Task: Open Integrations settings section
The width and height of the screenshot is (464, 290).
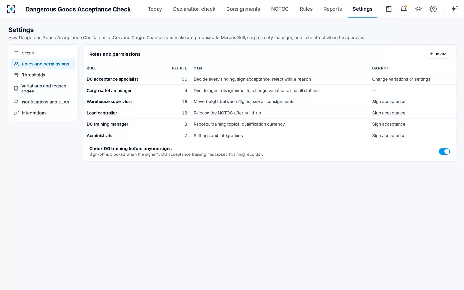Action: pos(43,113)
